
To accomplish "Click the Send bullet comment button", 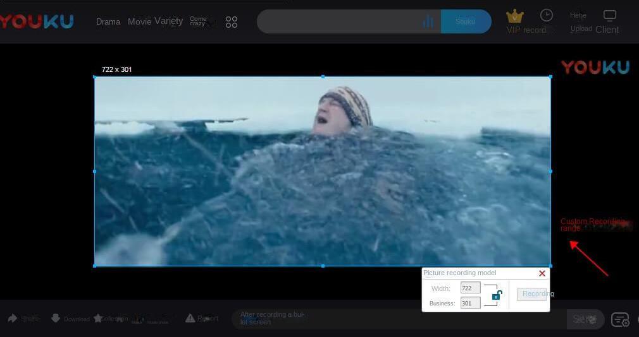I will [585, 319].
